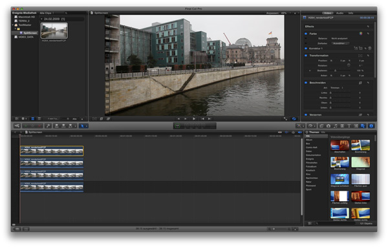The image size is (388, 247).
Task: Open the edit options dropdown arrow
Action: point(75,126)
